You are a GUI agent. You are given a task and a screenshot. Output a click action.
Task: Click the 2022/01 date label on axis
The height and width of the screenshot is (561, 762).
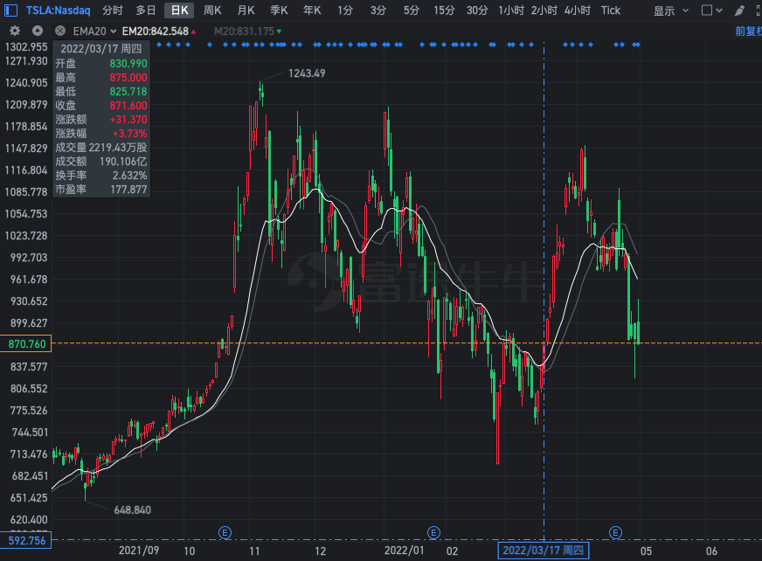tap(404, 551)
